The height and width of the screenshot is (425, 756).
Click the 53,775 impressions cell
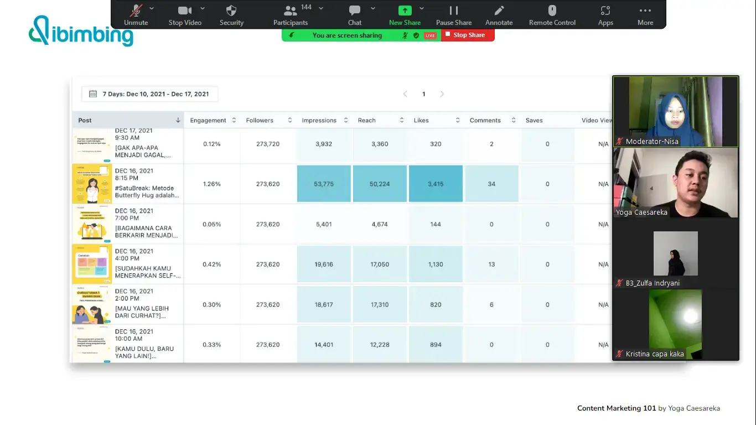pyautogui.click(x=324, y=184)
